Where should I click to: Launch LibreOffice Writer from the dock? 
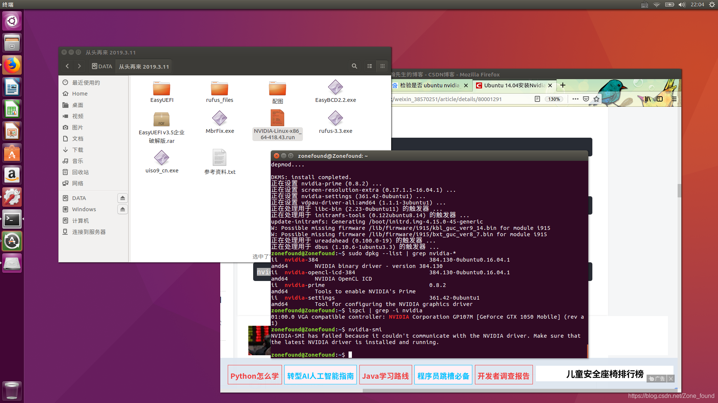tap(12, 87)
